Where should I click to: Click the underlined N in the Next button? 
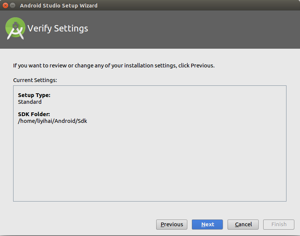[203, 224]
